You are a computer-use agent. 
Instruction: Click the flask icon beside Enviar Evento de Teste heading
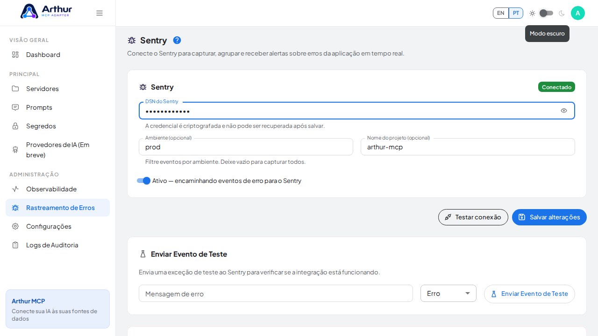click(143, 254)
